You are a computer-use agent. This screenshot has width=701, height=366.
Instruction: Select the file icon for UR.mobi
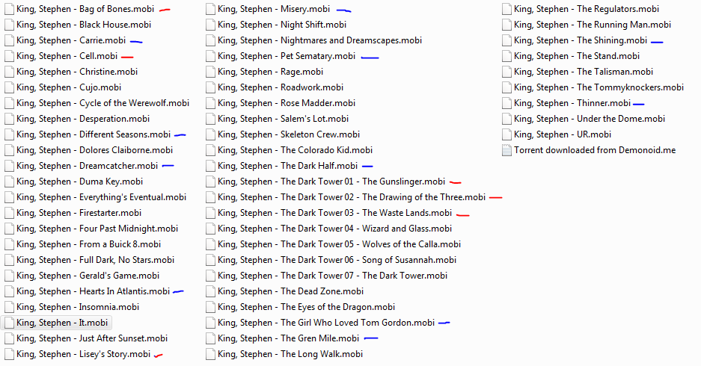click(506, 134)
